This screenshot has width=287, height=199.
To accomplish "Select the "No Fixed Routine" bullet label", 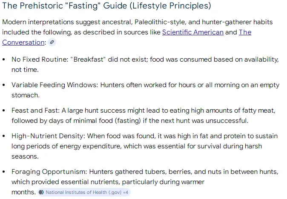I will pyautogui.click(x=40, y=60).
